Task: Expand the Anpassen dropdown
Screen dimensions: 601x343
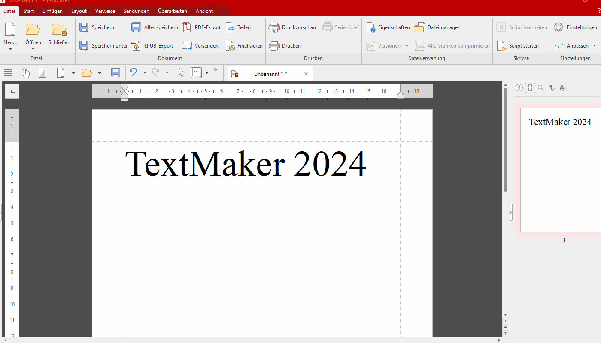Action: [595, 46]
